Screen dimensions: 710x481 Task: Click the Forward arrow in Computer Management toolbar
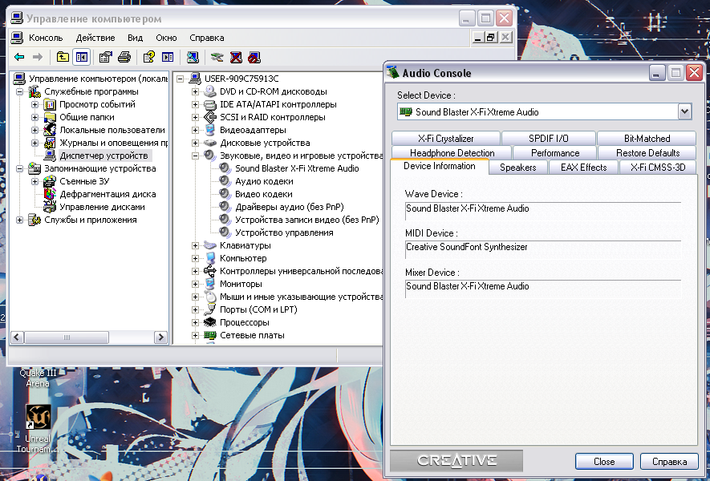(38, 57)
